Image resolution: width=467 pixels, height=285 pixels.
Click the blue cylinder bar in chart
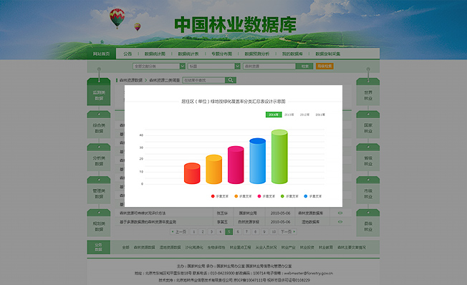click(x=257, y=161)
